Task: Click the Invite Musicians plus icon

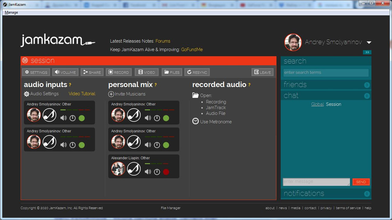Action: pyautogui.click(x=111, y=94)
